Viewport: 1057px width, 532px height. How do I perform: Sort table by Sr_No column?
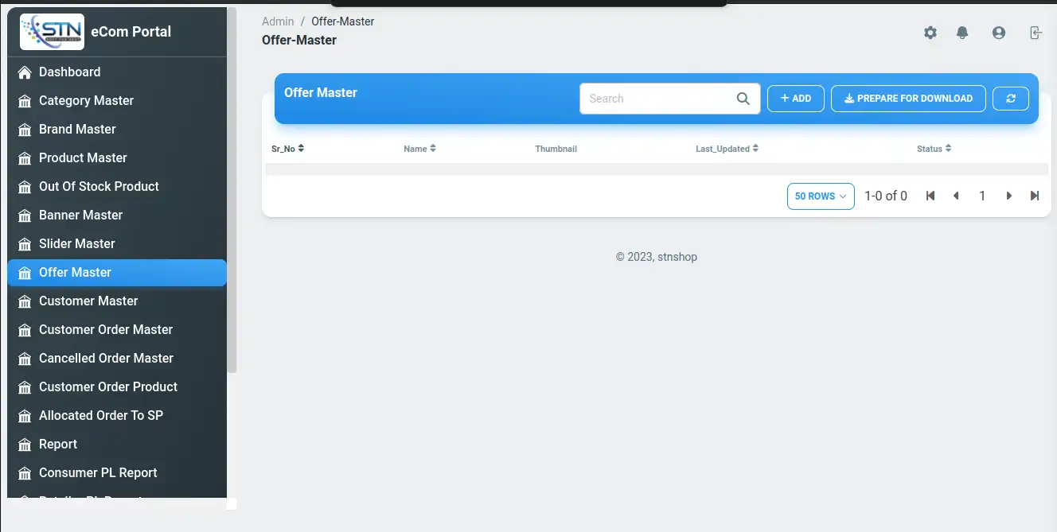coord(287,149)
